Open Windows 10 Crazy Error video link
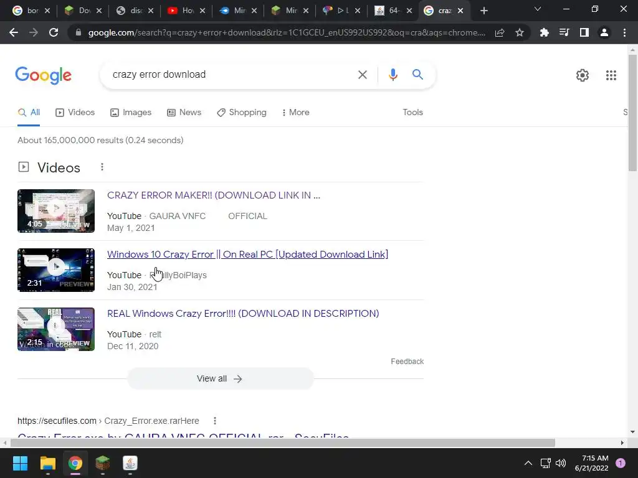 click(247, 255)
